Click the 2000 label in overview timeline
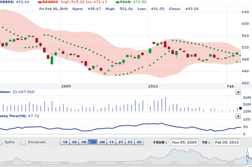Image resolution: width=252 pixels, height=167 pixels. pyautogui.click(x=9, y=163)
